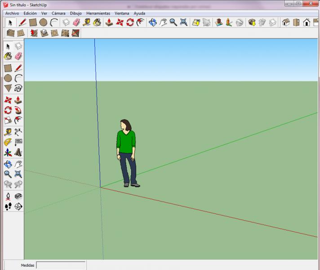Select the 3D Text tool
This screenshot has width=320, height=270.
18,153
